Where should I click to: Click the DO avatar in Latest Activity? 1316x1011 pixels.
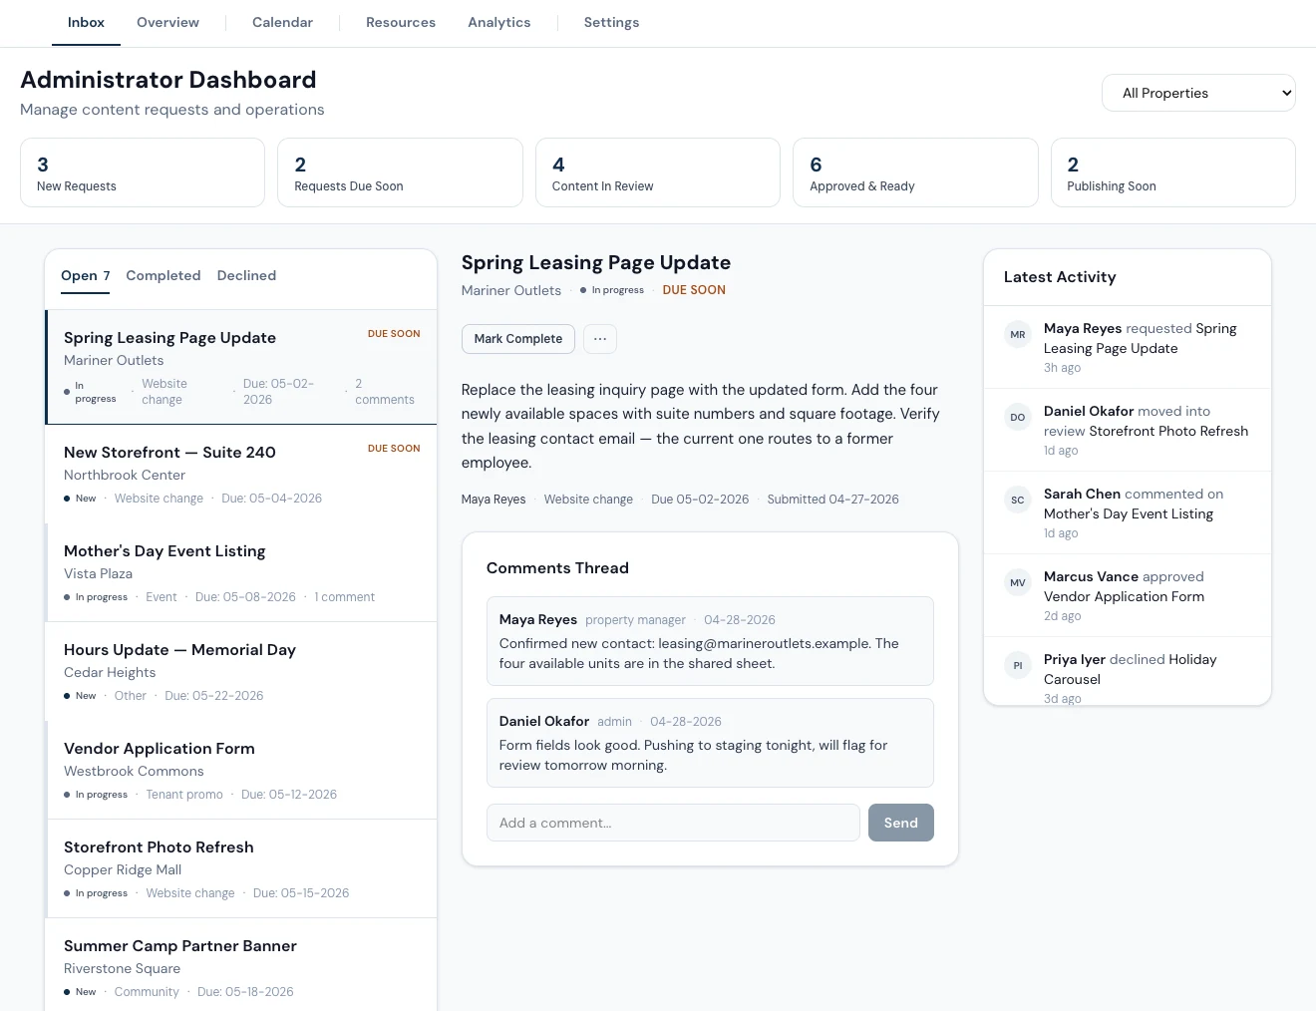pyautogui.click(x=1018, y=418)
